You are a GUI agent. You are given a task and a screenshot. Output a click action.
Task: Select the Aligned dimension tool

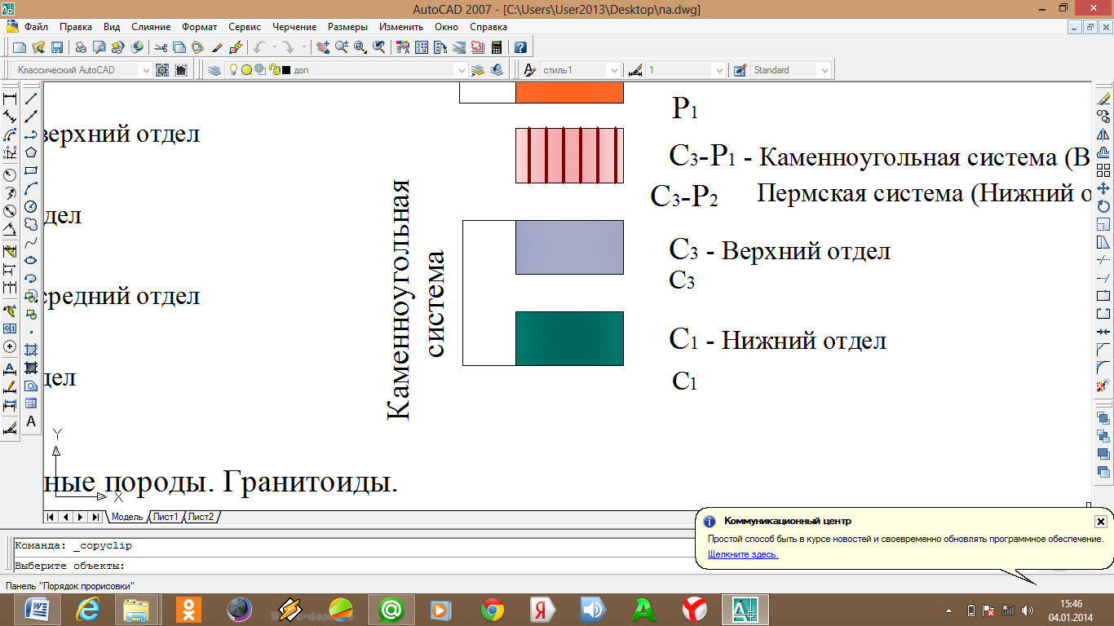(11, 117)
